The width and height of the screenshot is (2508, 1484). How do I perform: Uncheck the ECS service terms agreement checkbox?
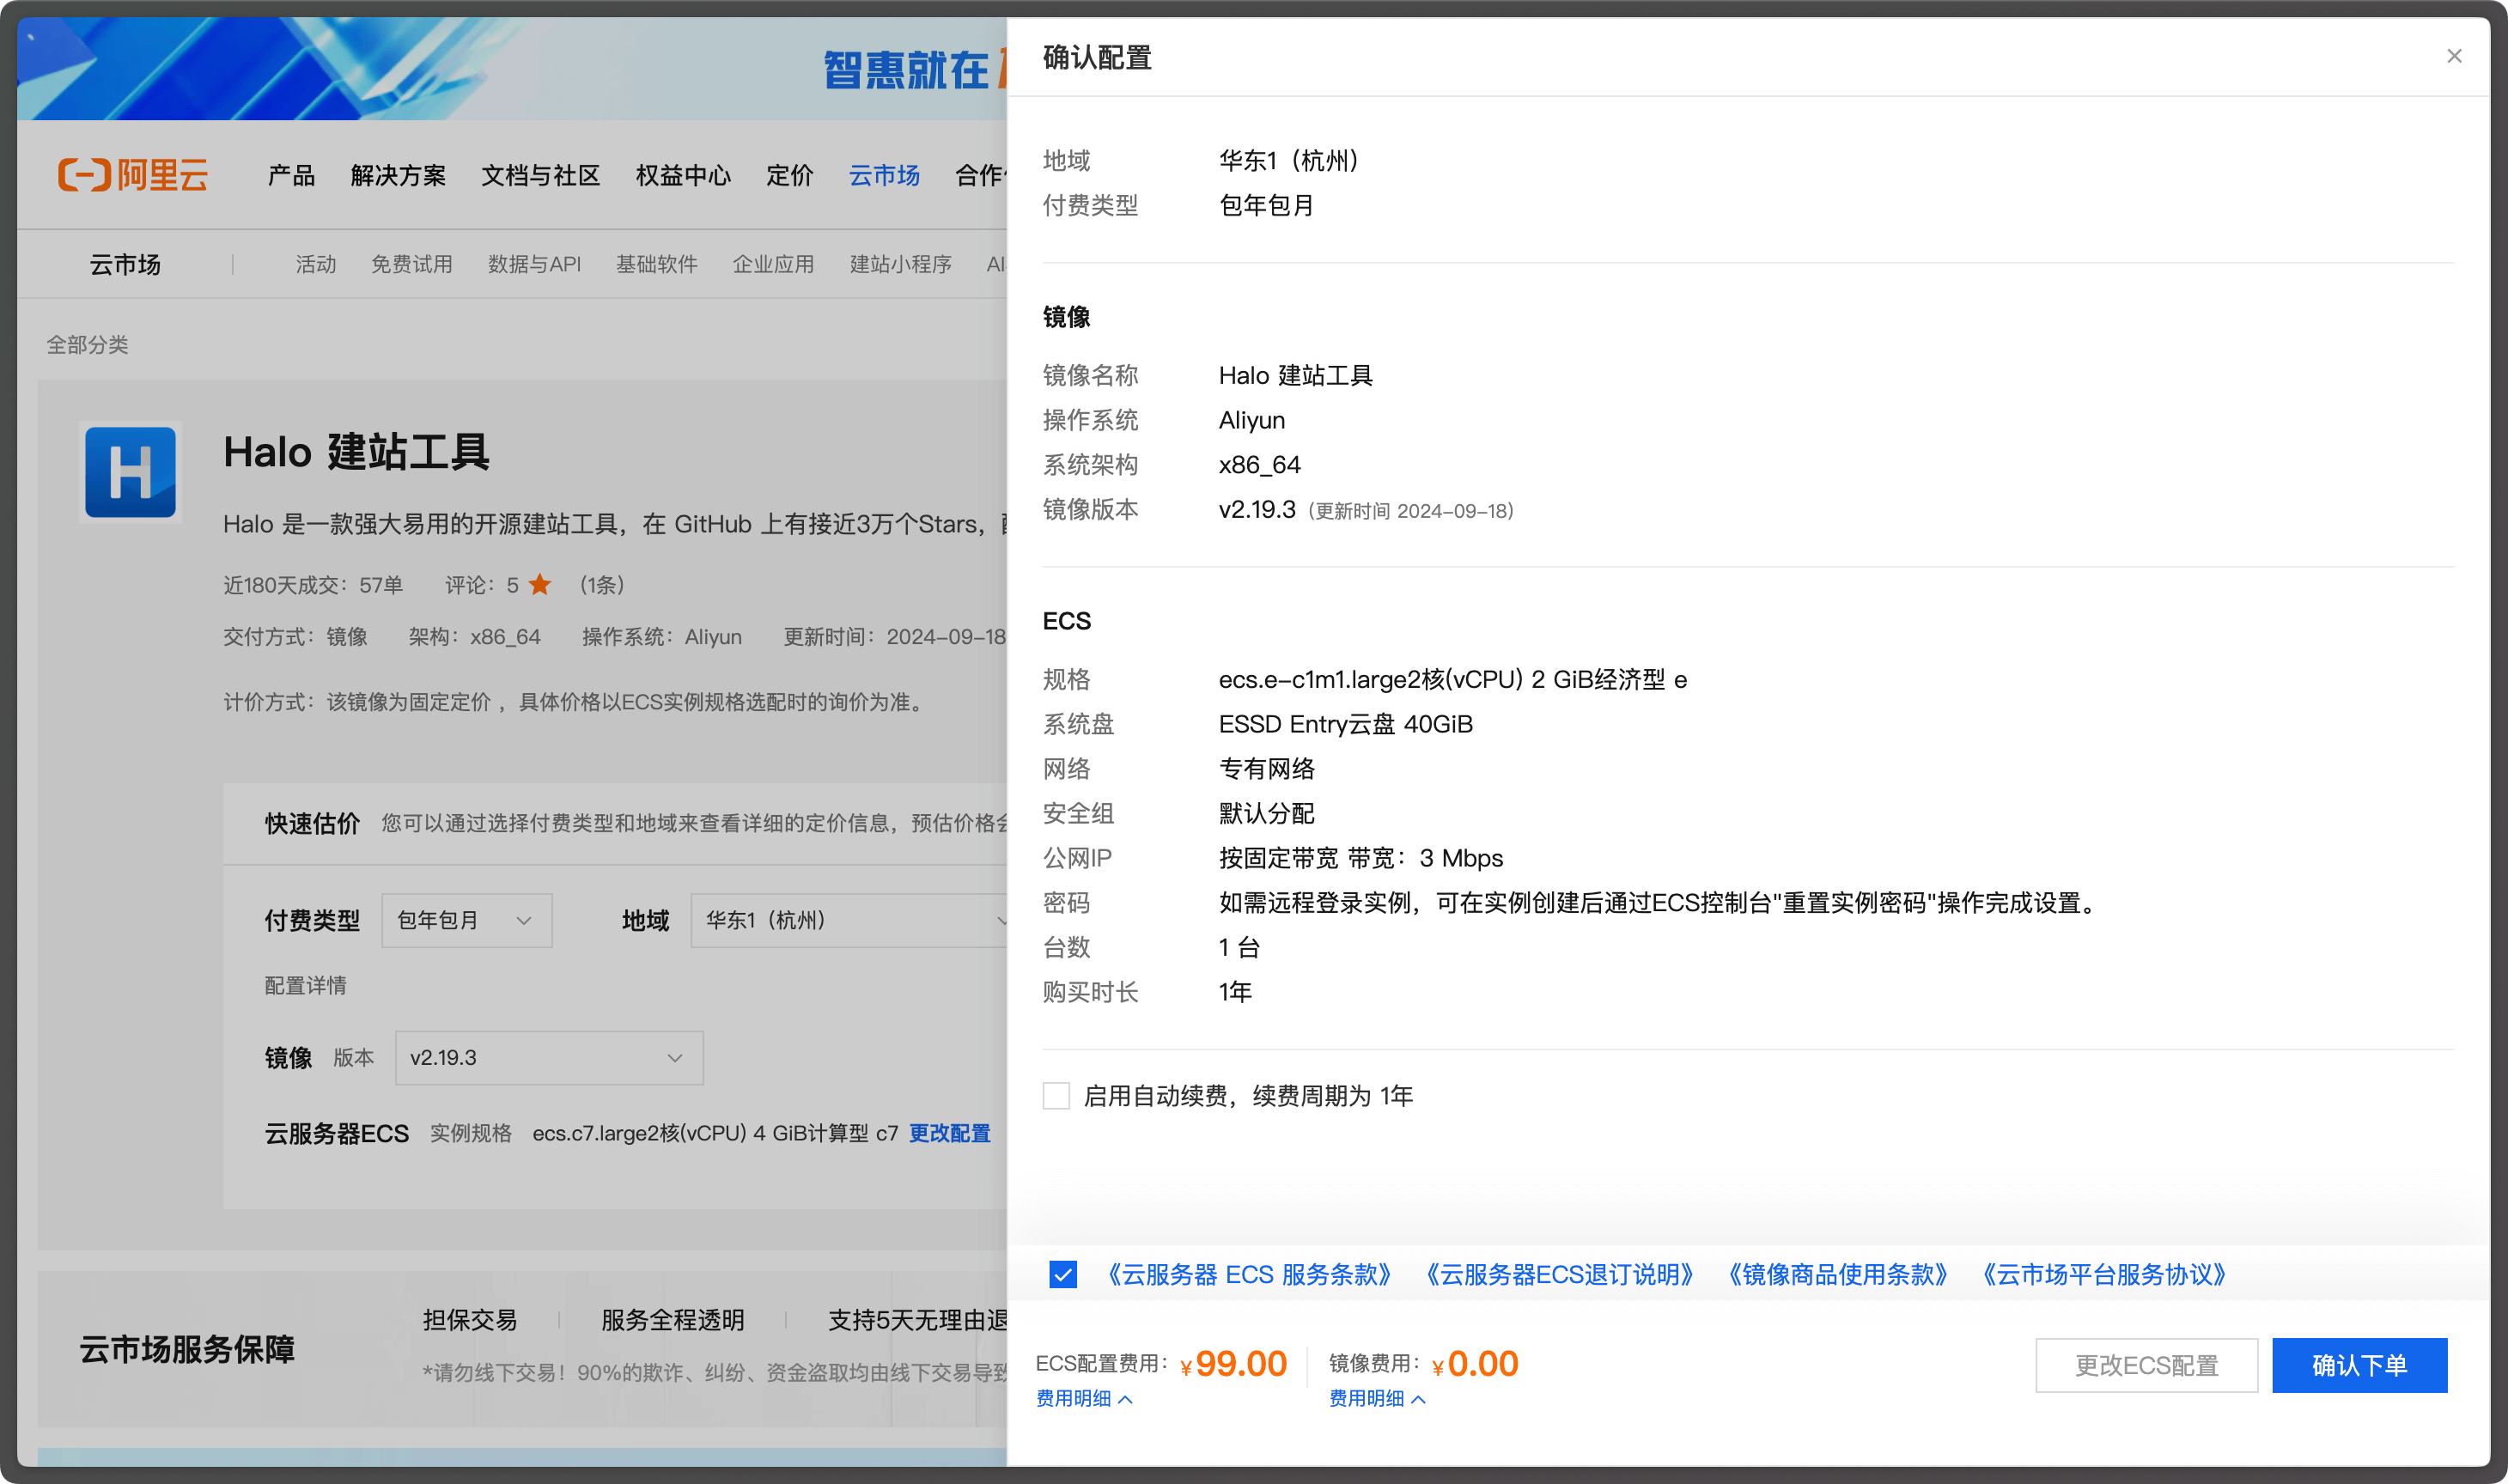1062,1274
